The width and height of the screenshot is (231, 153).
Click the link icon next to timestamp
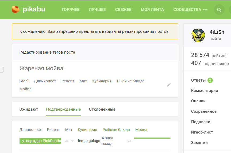click(x=129, y=141)
